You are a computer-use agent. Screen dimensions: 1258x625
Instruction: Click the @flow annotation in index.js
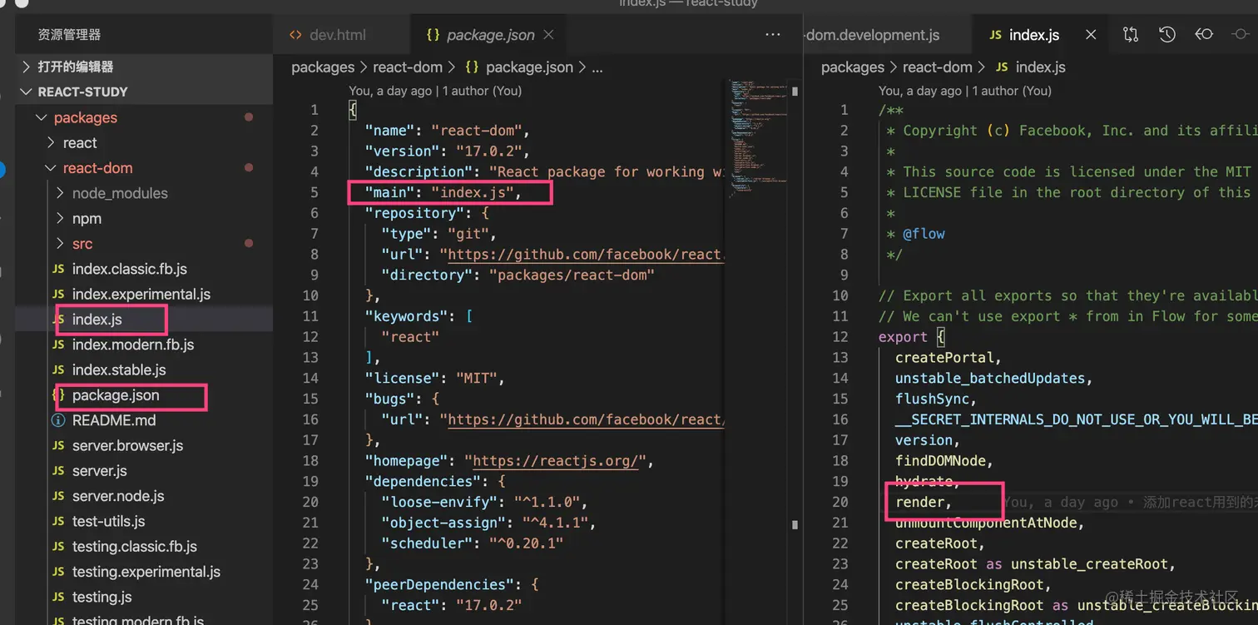coord(924,234)
